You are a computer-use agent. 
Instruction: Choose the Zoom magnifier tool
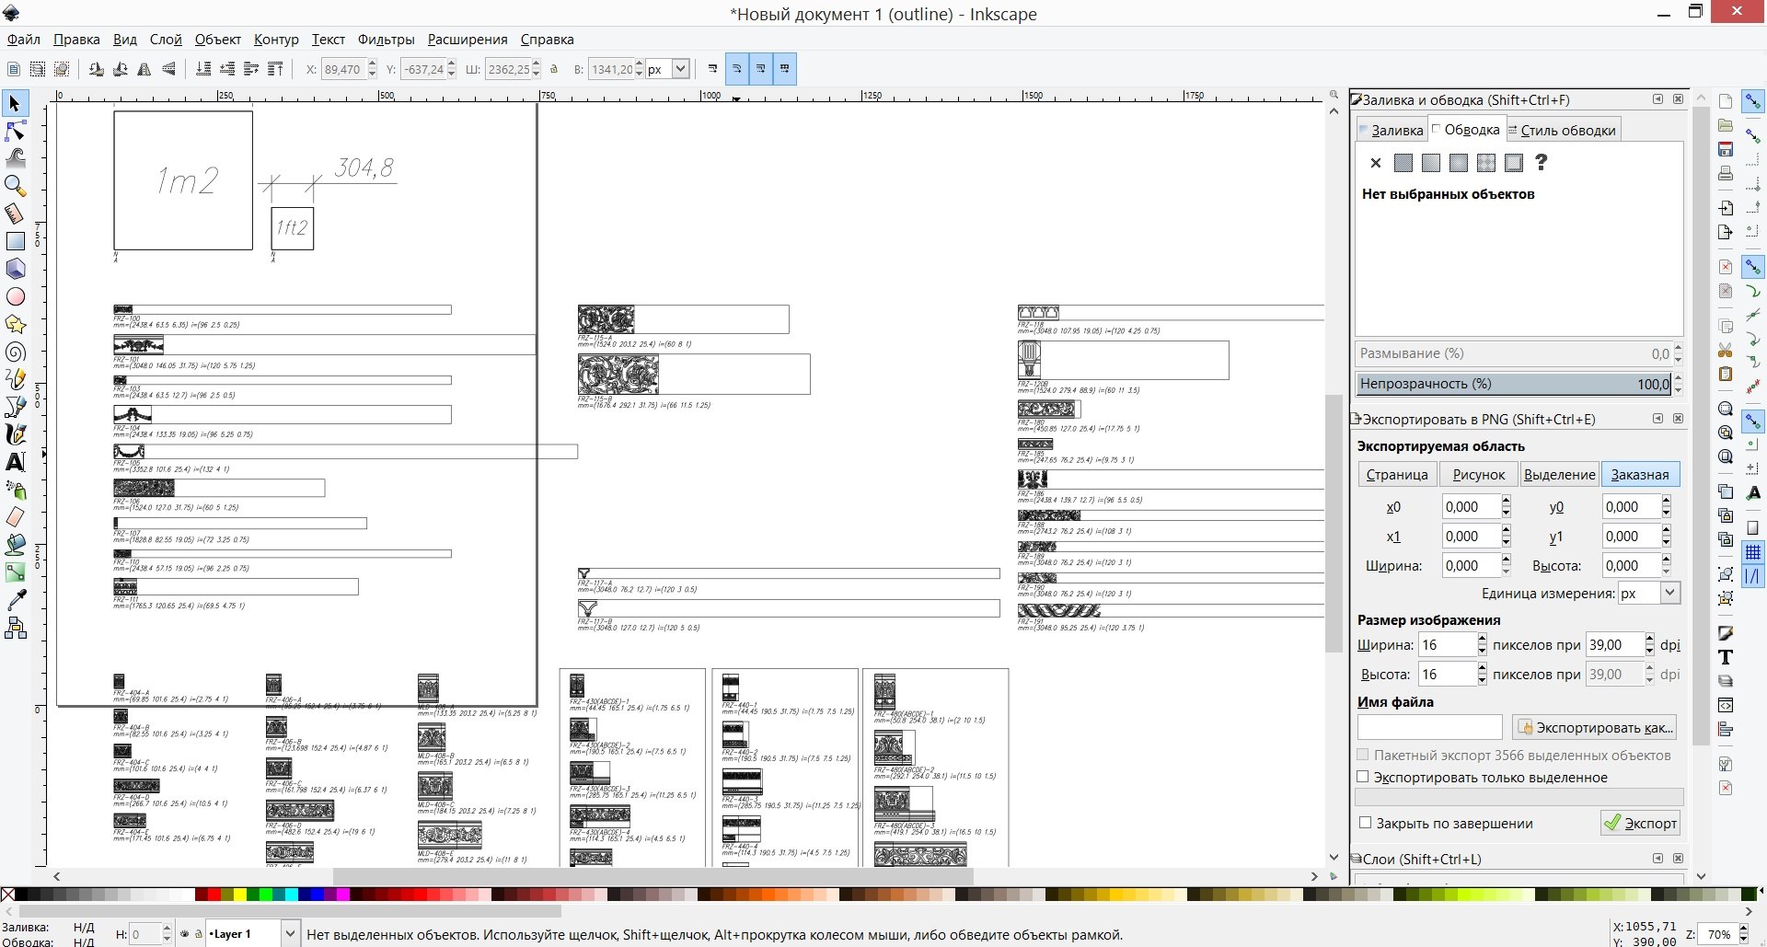coord(15,186)
